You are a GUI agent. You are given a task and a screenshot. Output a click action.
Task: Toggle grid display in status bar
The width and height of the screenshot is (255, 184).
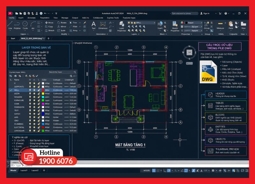pos(154,170)
